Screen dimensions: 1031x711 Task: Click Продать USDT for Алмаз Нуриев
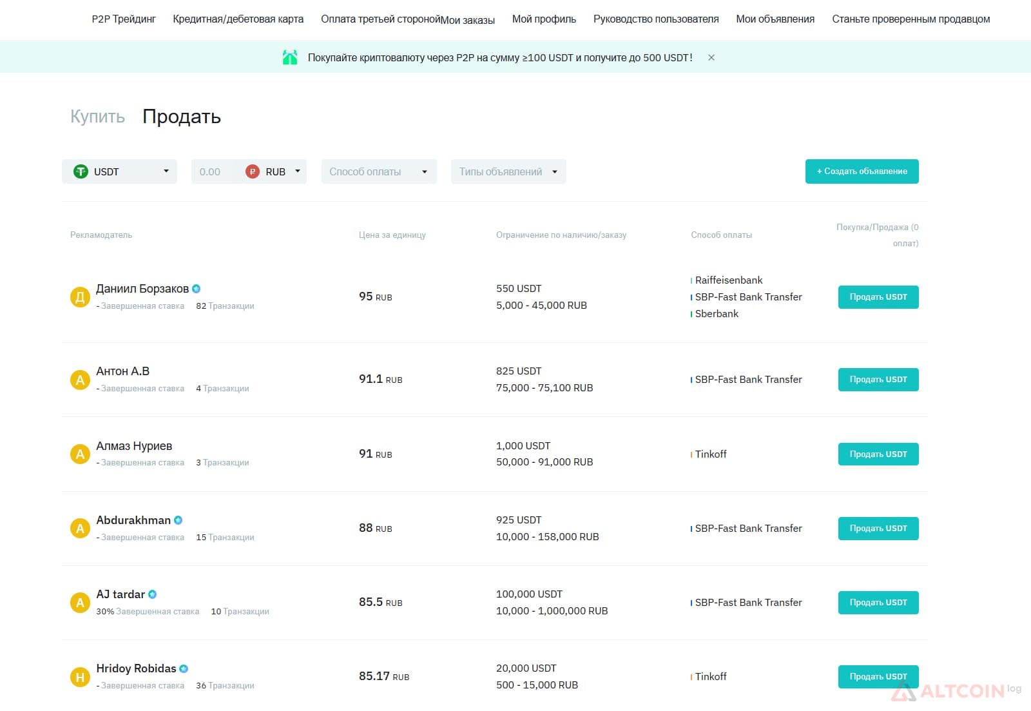tap(878, 454)
